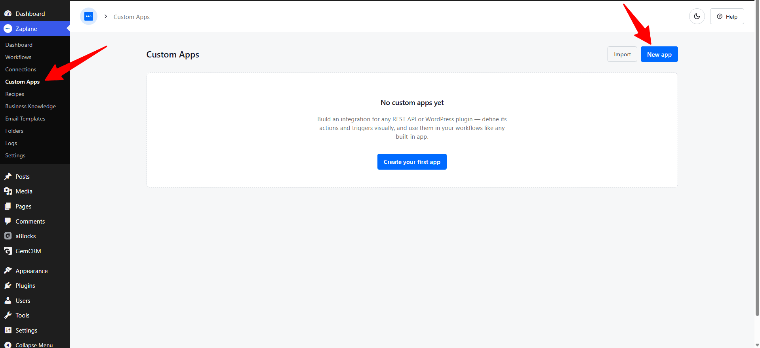Viewport: 760px width, 348px height.
Task: Open the Comments menu label
Action: pos(30,221)
